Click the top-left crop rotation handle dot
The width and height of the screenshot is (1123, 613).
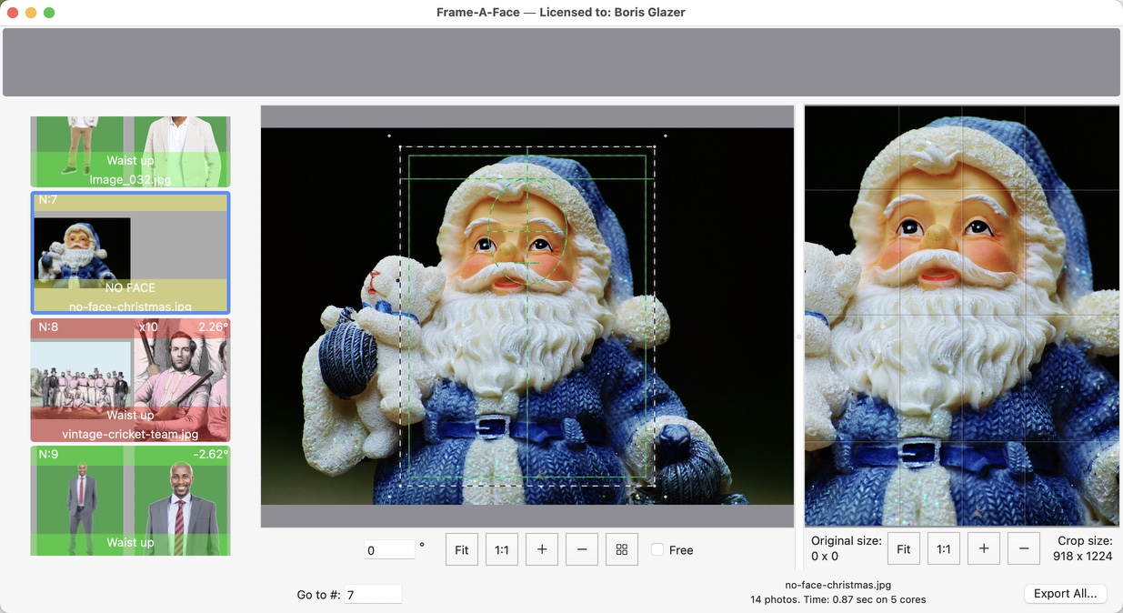pos(389,136)
